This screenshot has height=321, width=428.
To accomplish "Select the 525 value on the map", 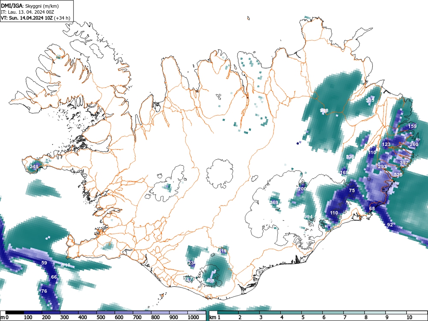I will (398, 175).
